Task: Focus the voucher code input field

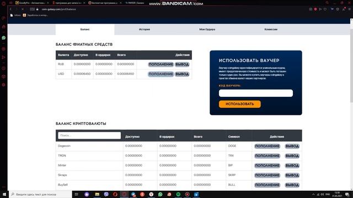Action: 256,93
